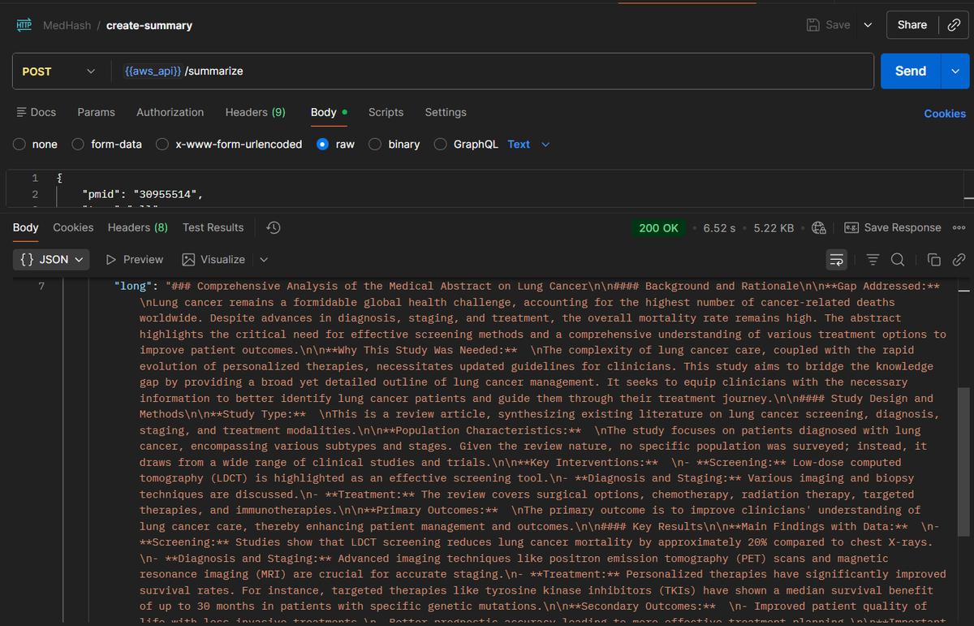
Task: Click the Cookies link on the right
Action: click(x=945, y=114)
